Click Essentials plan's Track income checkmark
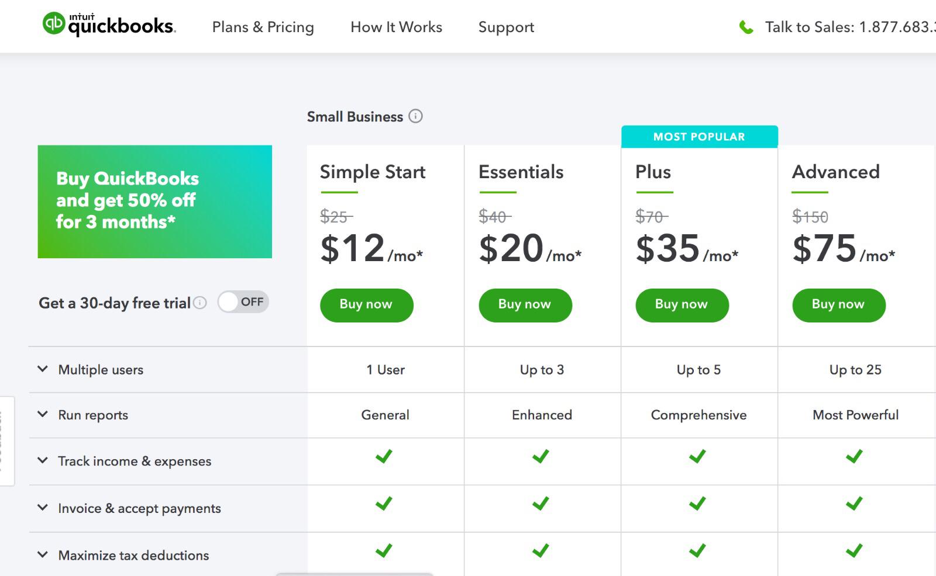Viewport: 936px width, 576px height. point(541,456)
